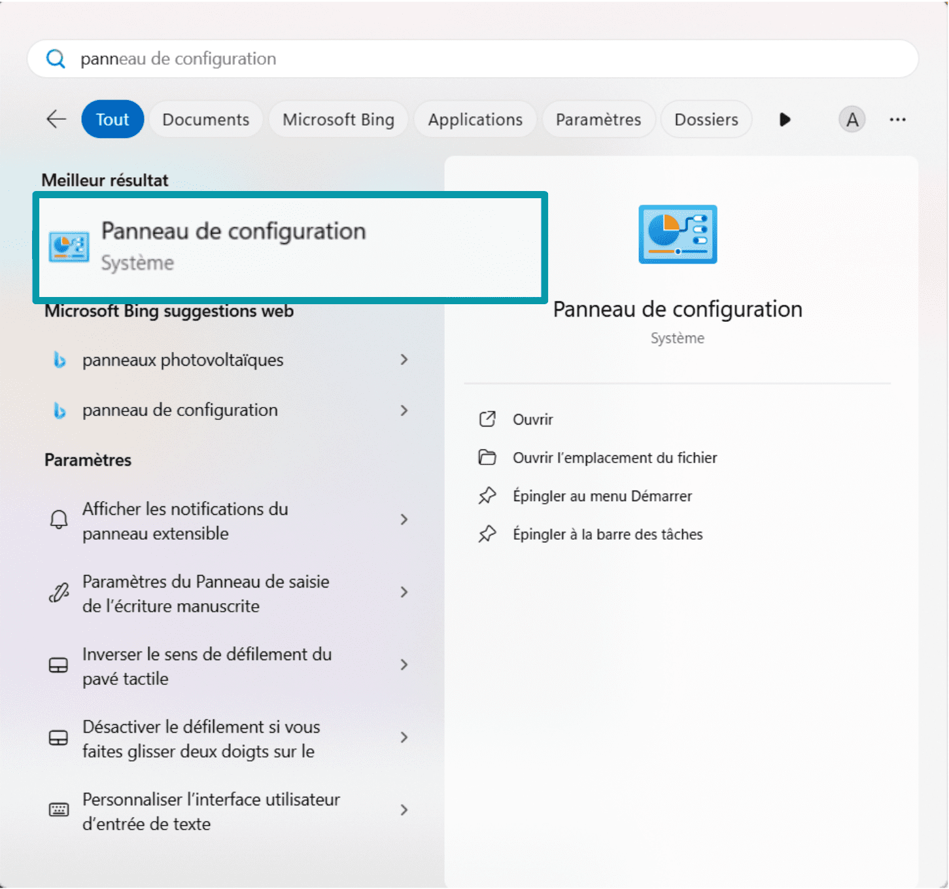The image size is (949, 889).
Task: Switch to the Paramètres filter tab
Action: click(598, 120)
